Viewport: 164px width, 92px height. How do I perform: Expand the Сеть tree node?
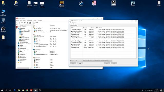coord(17,51)
